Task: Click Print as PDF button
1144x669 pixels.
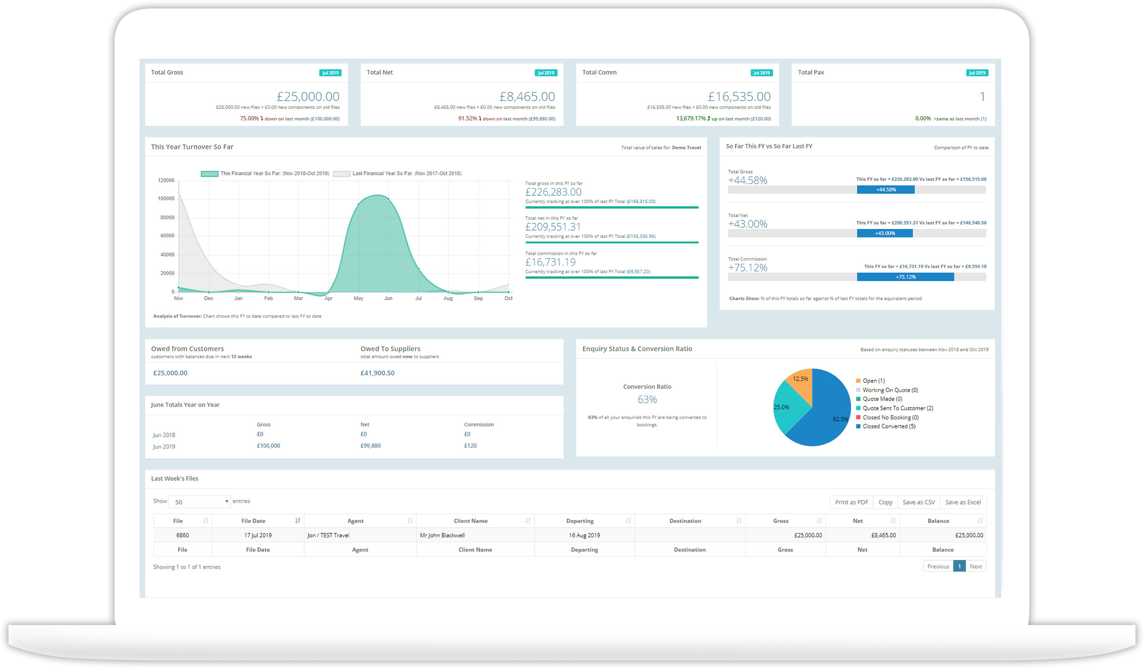Action: pyautogui.click(x=851, y=502)
